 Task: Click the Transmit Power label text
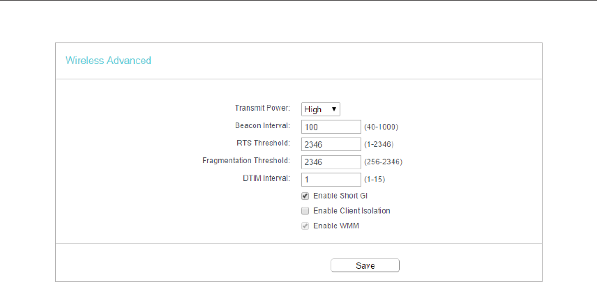pos(262,108)
